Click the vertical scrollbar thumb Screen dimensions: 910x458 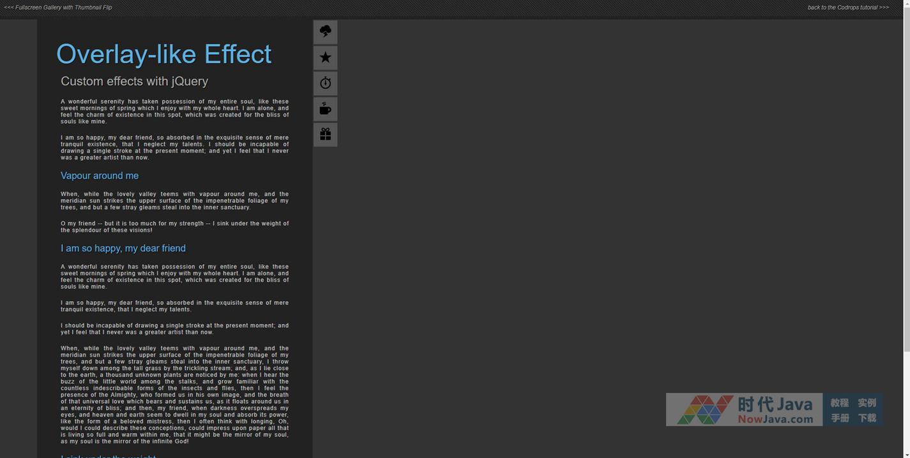click(x=906, y=179)
